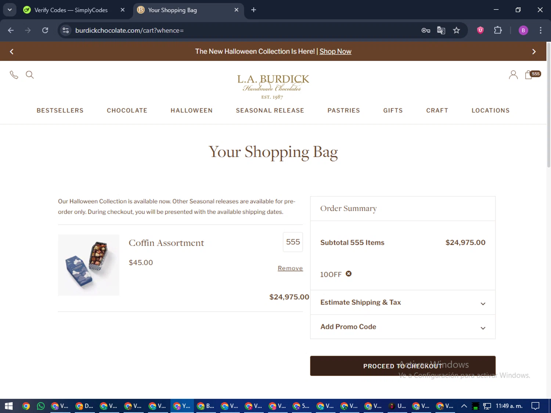Click the address bar URL field
Viewport: 551px width, 413px height.
(242, 30)
